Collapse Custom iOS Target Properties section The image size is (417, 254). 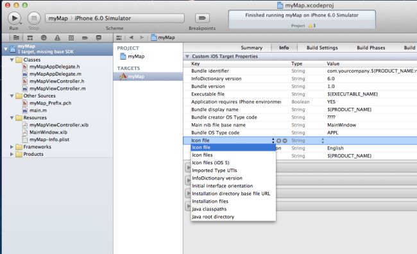coord(187,56)
